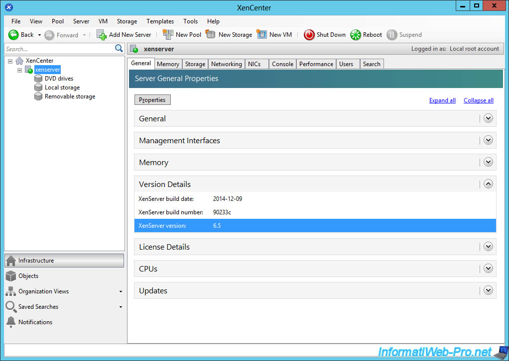Click in the Search input field

[x=60, y=49]
